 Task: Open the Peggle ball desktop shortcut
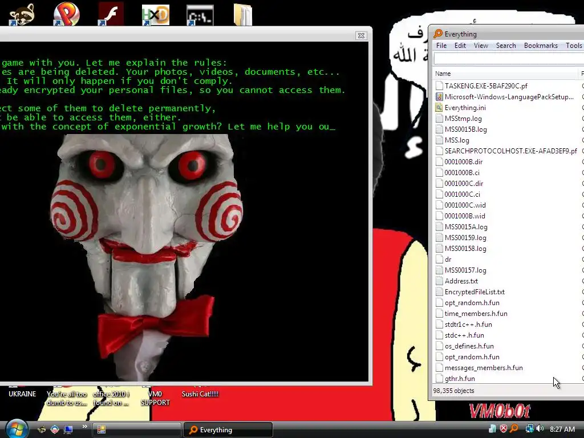pos(66,14)
